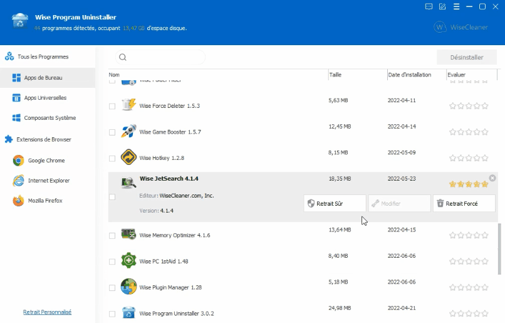Select the Wise Plugin Manager 1.28 name
The width and height of the screenshot is (505, 323).
pyautogui.click(x=170, y=287)
